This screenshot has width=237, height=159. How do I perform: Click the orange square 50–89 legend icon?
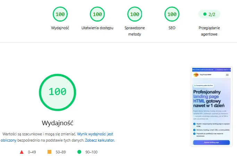pyautogui.click(x=49, y=152)
